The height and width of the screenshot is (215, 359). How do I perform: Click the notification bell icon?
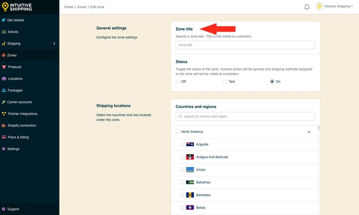click(307, 7)
